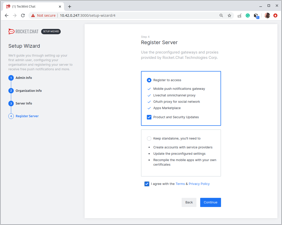Click Update the preconfigured settings text
The width and height of the screenshot is (282, 225).
(179, 154)
